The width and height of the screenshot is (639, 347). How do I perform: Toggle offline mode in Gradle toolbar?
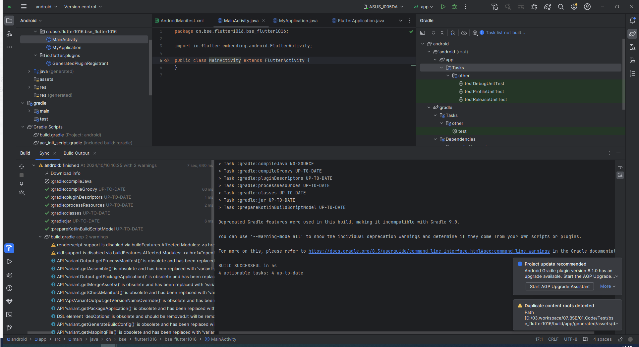(464, 33)
